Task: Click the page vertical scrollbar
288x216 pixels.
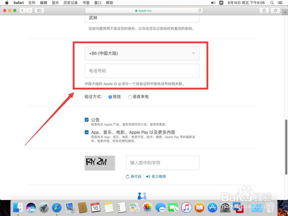Action: tap(286, 147)
